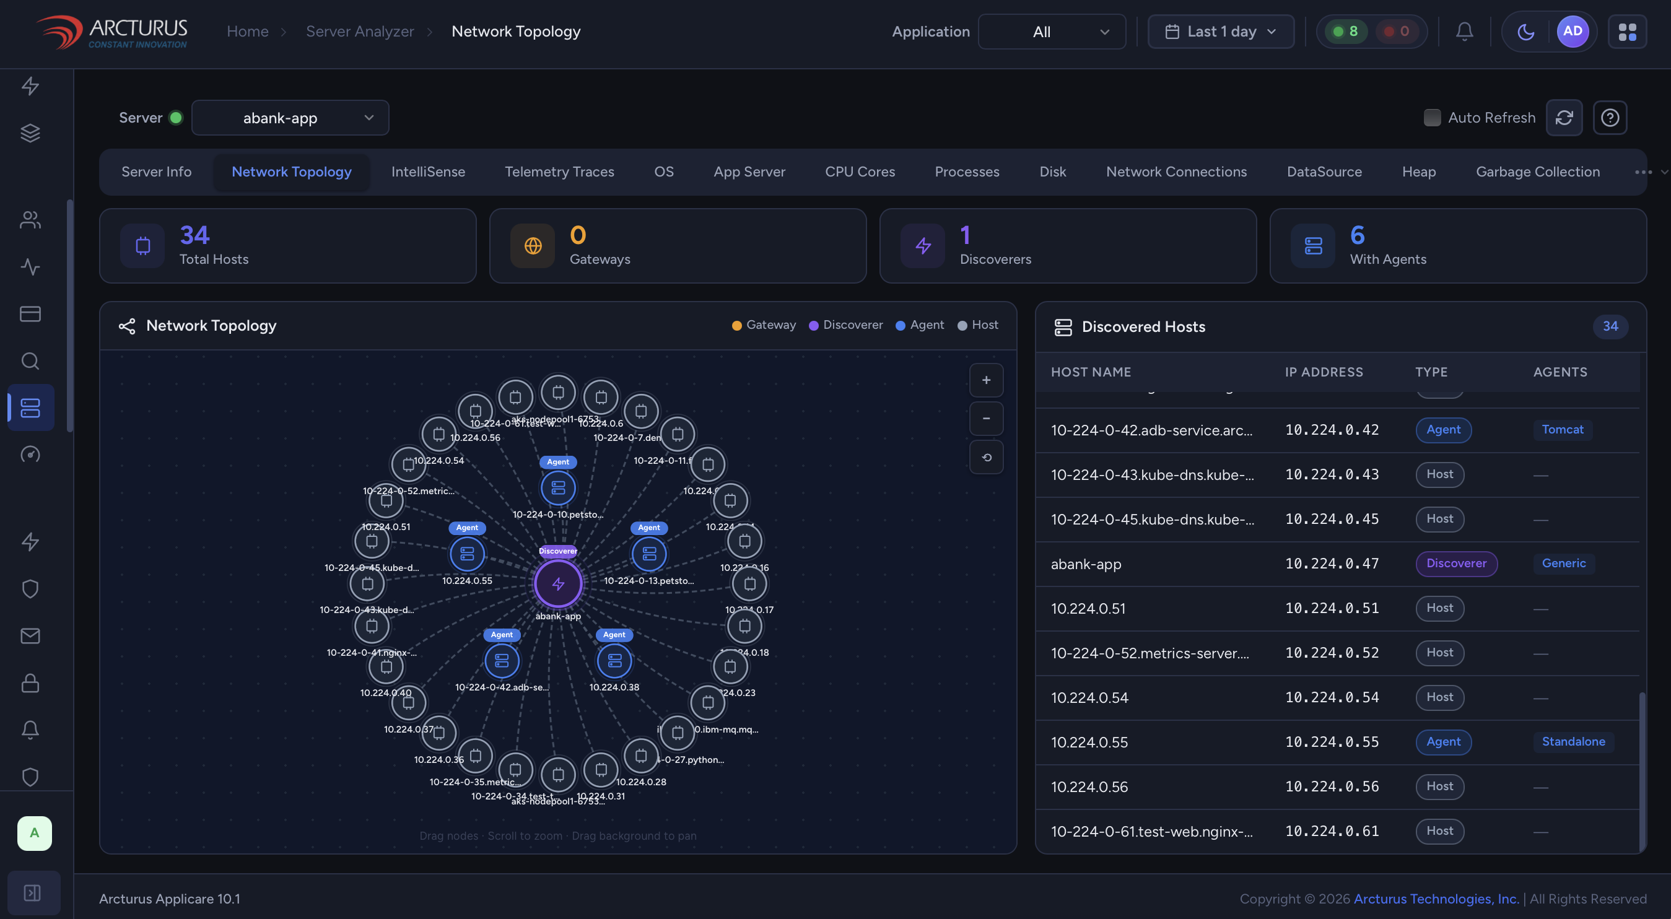Image resolution: width=1671 pixels, height=919 pixels.
Task: Open the activity pulse sidebar icon
Action: (30, 266)
